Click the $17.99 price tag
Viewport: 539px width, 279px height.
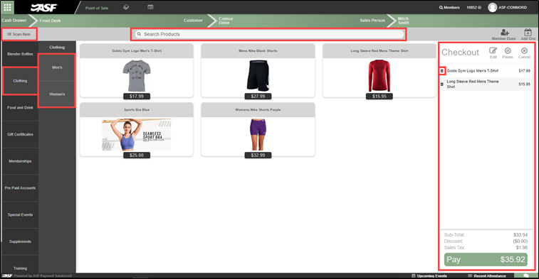coord(137,97)
